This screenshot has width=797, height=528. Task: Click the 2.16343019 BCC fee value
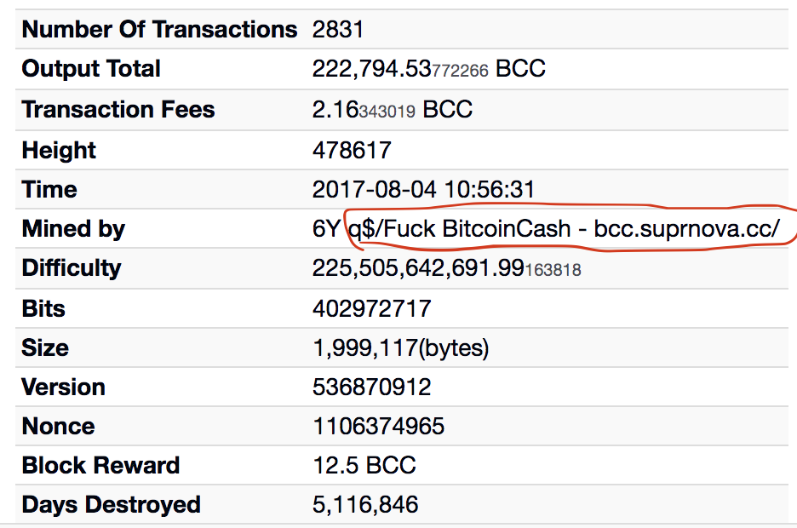coord(392,110)
